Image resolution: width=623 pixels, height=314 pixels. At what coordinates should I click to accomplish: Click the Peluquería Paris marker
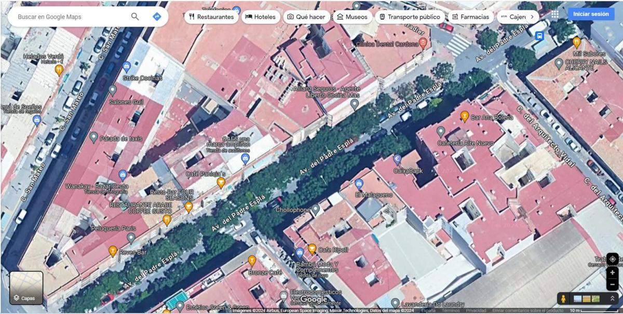[x=131, y=238]
